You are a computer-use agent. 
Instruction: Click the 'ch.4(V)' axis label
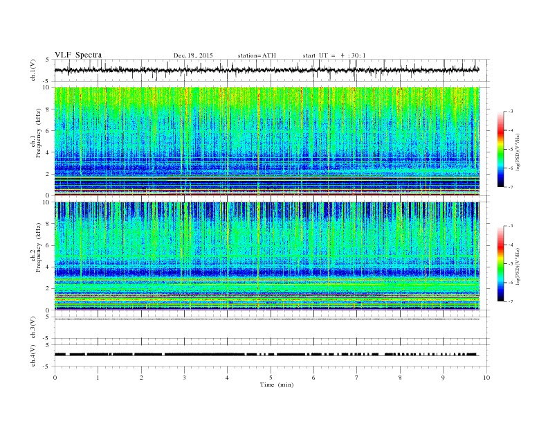(33, 355)
